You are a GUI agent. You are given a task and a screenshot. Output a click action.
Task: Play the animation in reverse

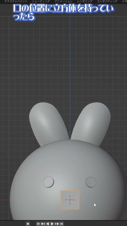[x=47, y=224]
